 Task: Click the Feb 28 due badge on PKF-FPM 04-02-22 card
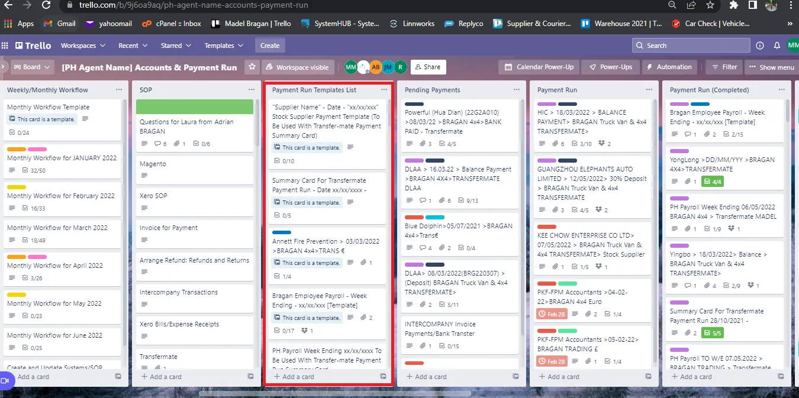point(551,314)
